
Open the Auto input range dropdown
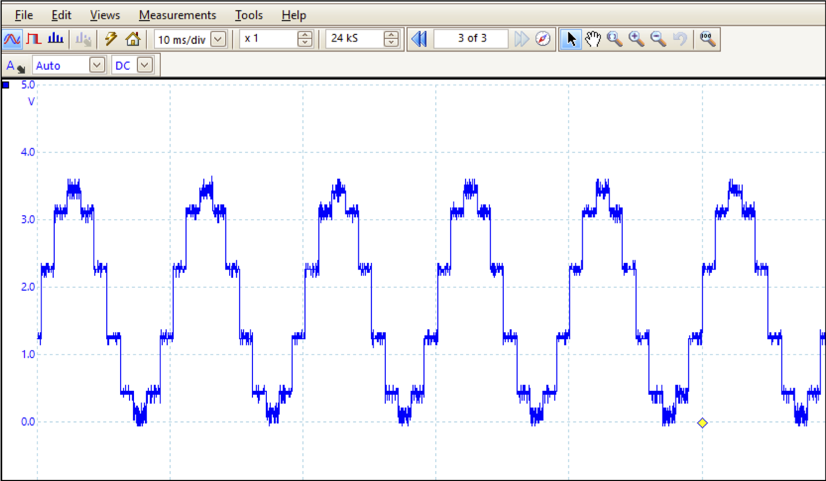click(x=97, y=65)
